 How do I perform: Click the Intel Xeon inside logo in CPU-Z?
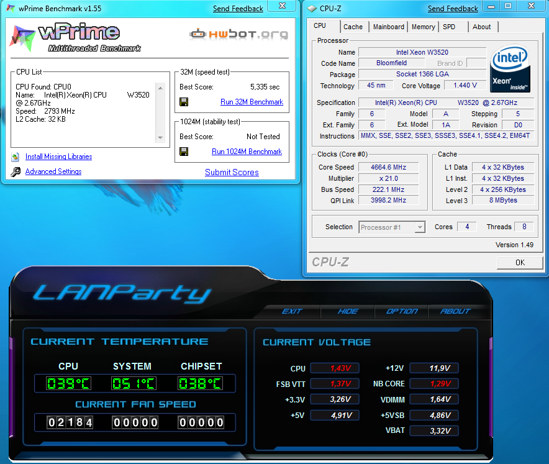coord(510,68)
